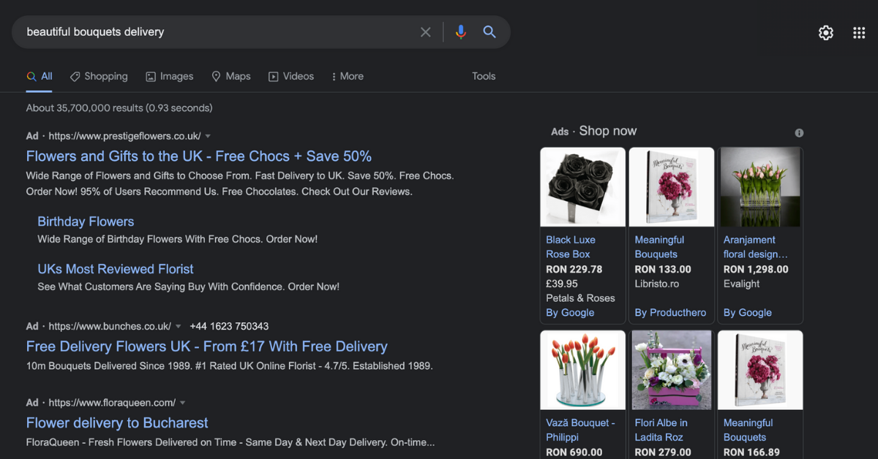Click the Black Luxe Rose Box image
This screenshot has height=459, width=878.
(x=582, y=187)
